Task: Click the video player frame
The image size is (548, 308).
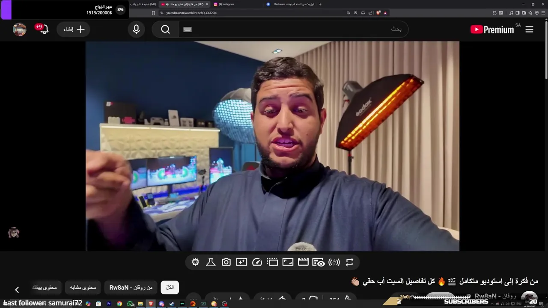Action: tap(272, 146)
